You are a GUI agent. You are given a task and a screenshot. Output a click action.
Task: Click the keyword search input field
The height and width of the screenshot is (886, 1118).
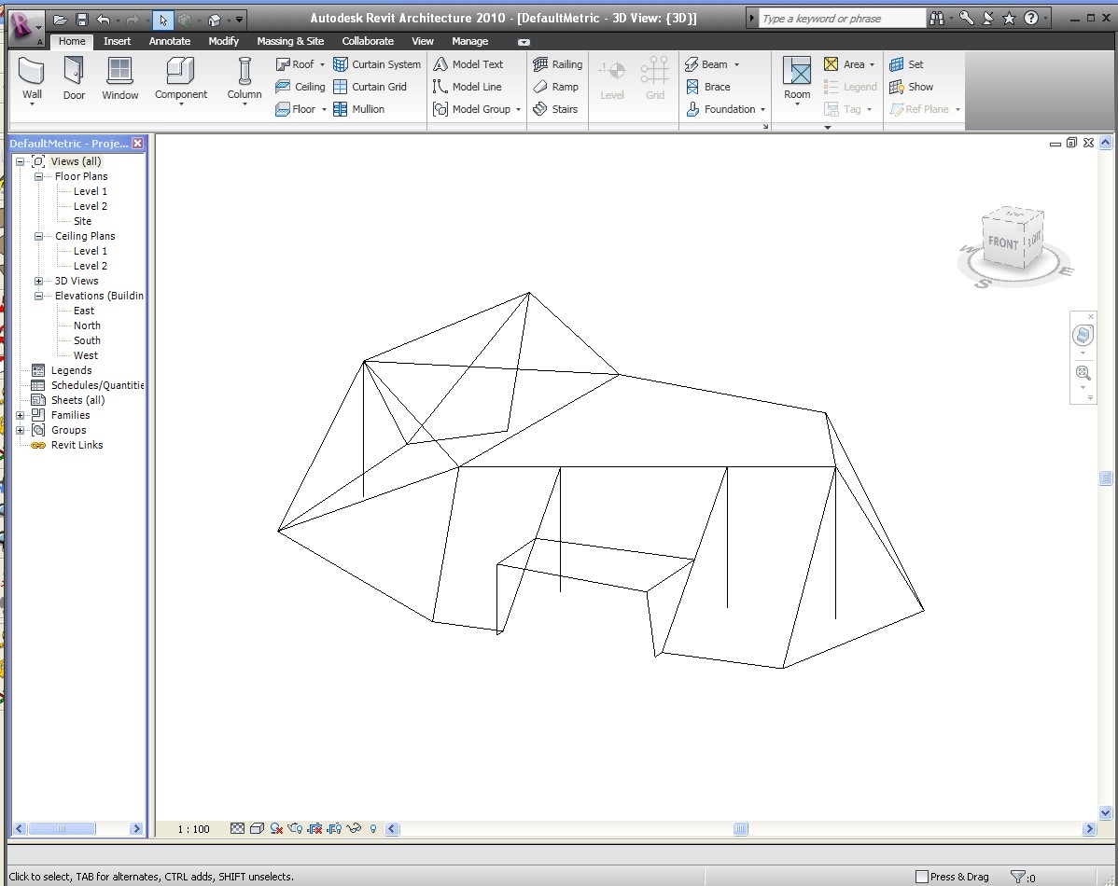click(x=840, y=19)
